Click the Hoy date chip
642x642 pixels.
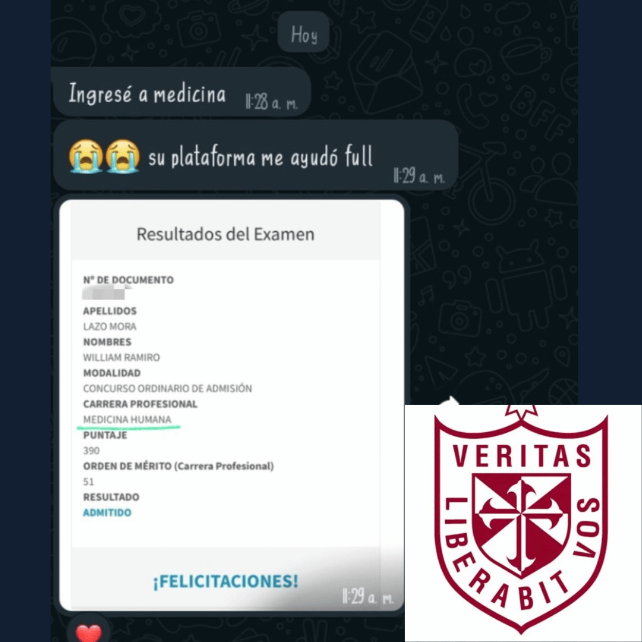pyautogui.click(x=303, y=33)
